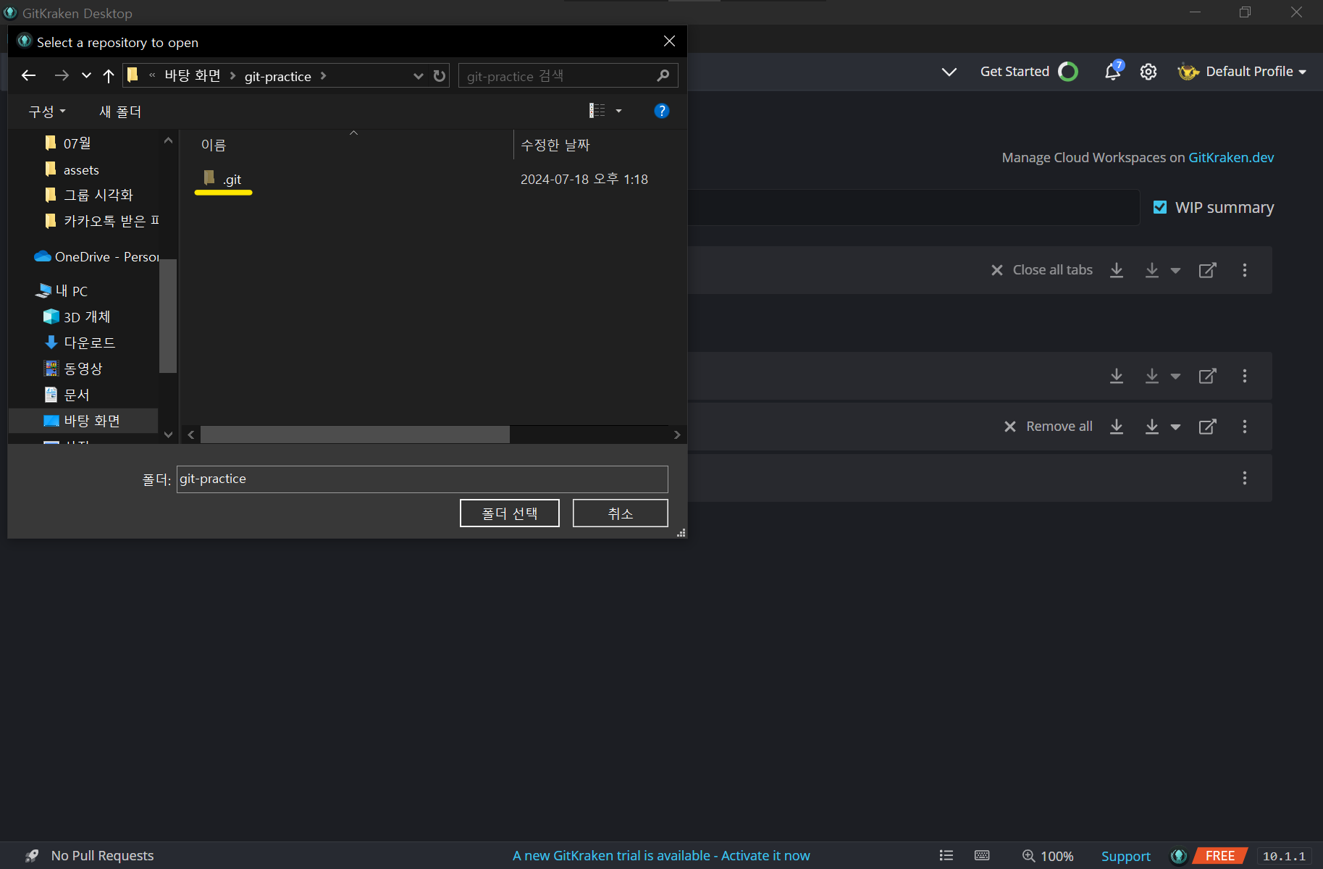Open No Pull Requests in status bar
Image resolution: width=1323 pixels, height=869 pixels.
point(90,856)
